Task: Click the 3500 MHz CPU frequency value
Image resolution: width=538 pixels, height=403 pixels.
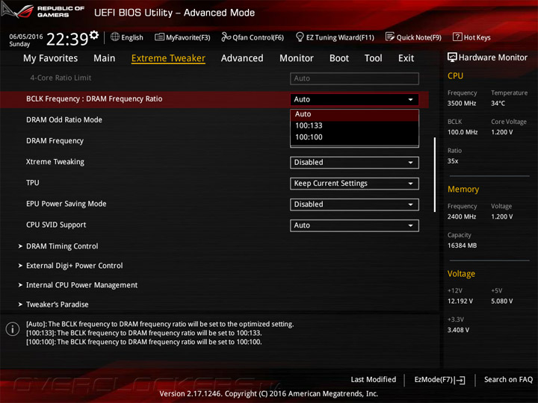Action: click(x=462, y=104)
